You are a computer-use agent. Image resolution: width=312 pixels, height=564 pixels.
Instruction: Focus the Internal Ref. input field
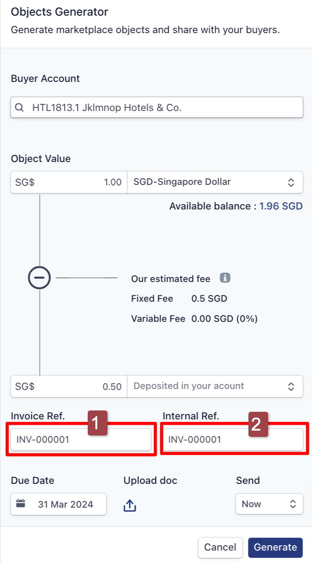coord(233,440)
